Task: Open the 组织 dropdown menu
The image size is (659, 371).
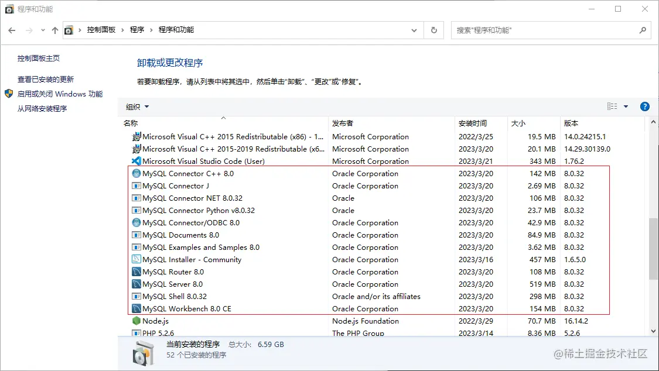Action: pos(138,107)
